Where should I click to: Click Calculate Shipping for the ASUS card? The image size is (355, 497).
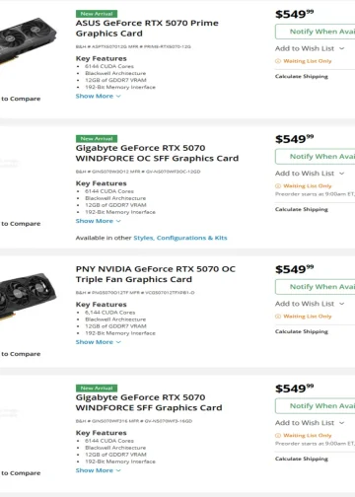(x=302, y=76)
